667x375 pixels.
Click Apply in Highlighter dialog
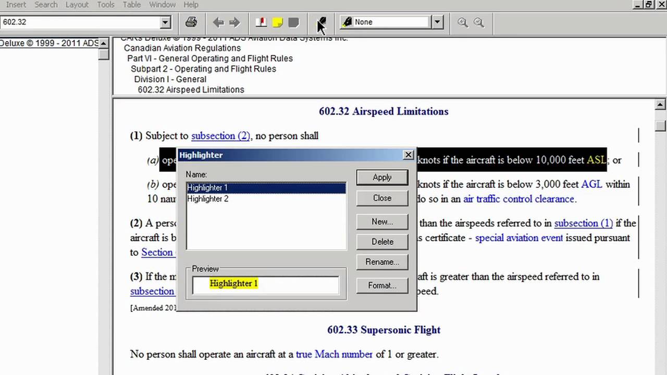tap(382, 177)
